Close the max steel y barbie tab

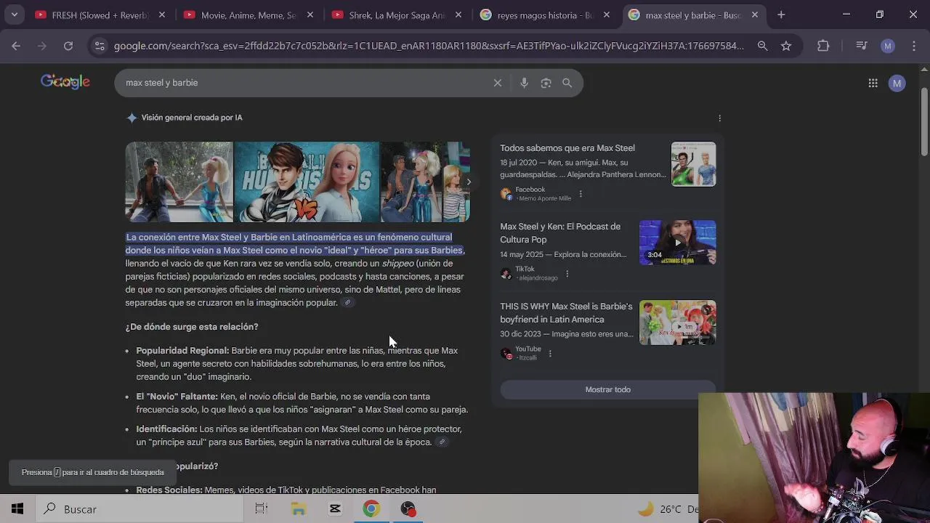[x=755, y=15]
